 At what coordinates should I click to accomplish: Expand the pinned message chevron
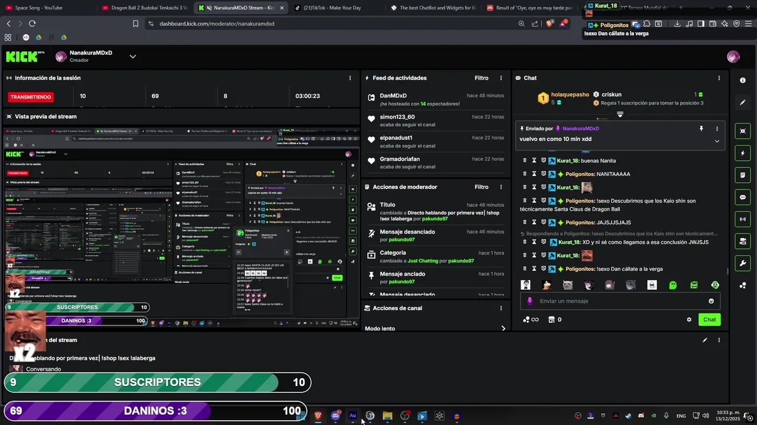(x=717, y=141)
